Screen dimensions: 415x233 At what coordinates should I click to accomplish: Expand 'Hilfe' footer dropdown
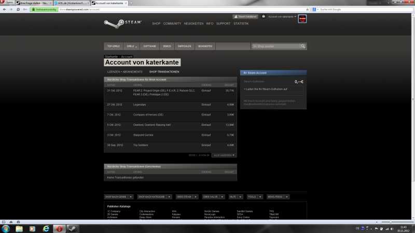(236, 197)
